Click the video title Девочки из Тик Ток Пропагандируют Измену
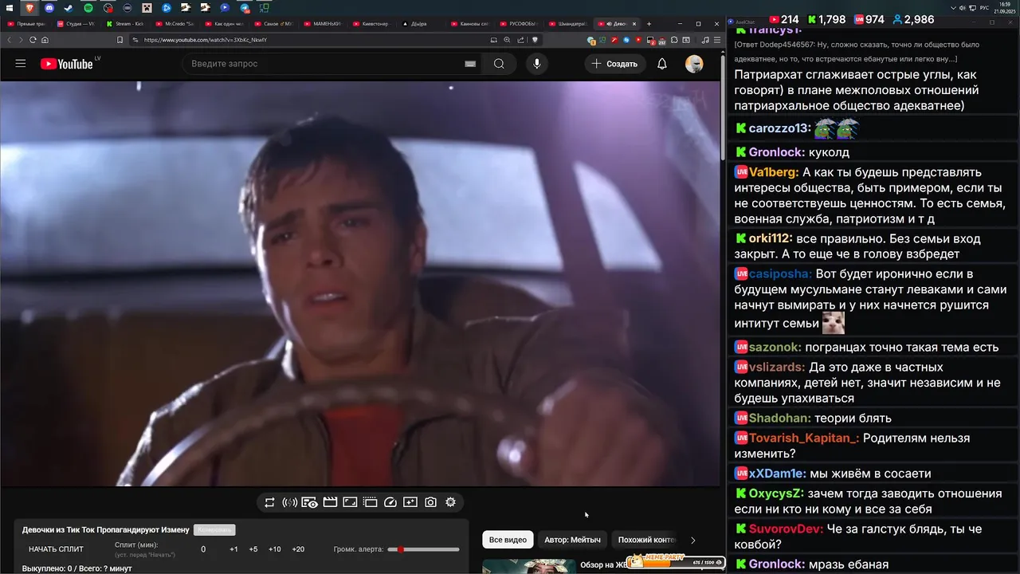This screenshot has height=574, width=1020. [x=105, y=529]
